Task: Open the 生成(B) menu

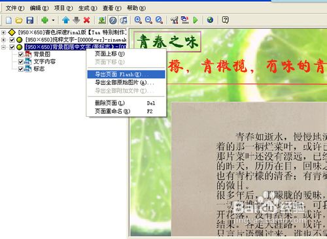Action: tap(88, 8)
